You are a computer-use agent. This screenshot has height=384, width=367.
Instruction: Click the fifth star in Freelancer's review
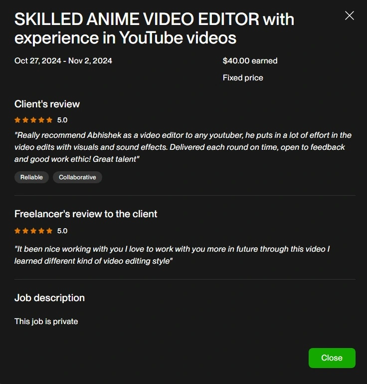(x=49, y=231)
